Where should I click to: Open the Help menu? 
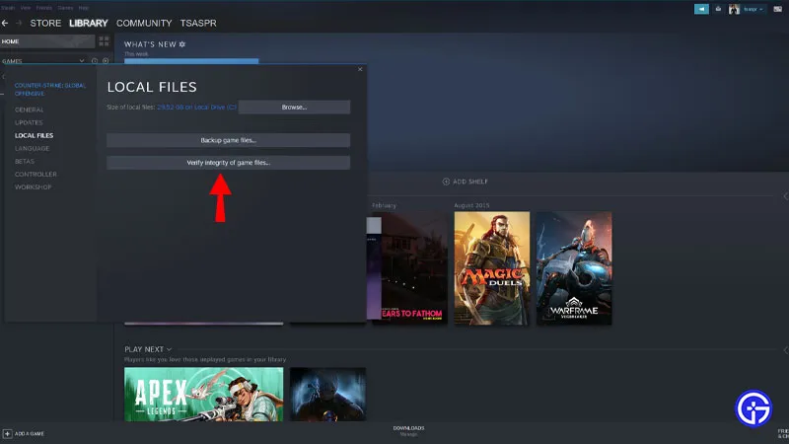tap(84, 8)
